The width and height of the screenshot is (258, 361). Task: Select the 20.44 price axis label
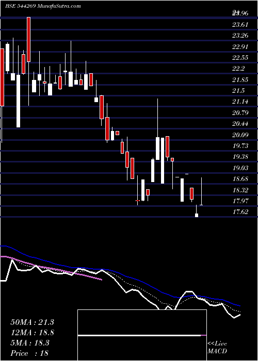pos(240,124)
